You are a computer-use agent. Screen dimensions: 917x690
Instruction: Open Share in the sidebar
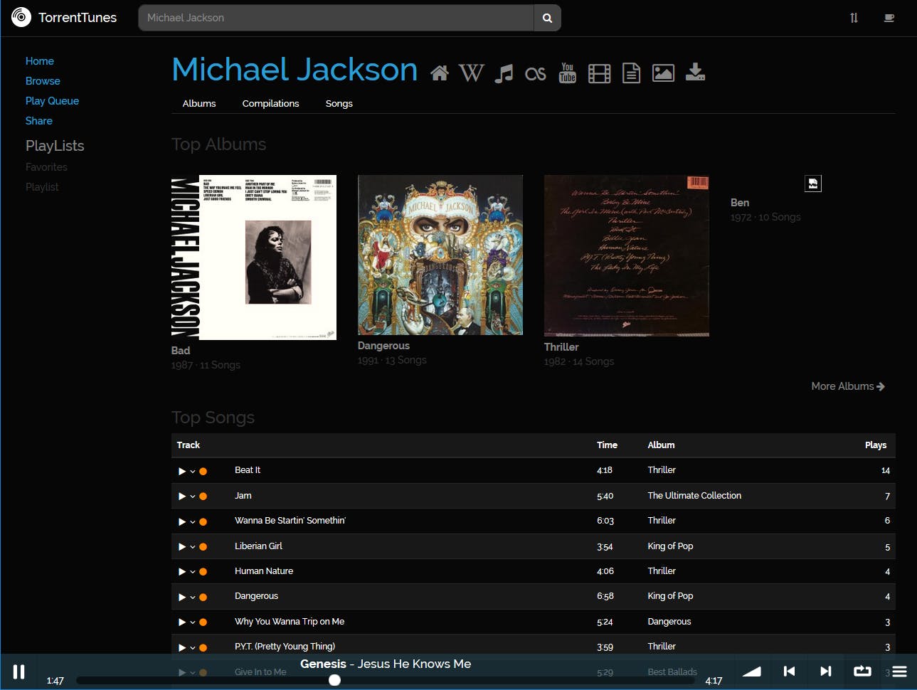[x=39, y=121]
